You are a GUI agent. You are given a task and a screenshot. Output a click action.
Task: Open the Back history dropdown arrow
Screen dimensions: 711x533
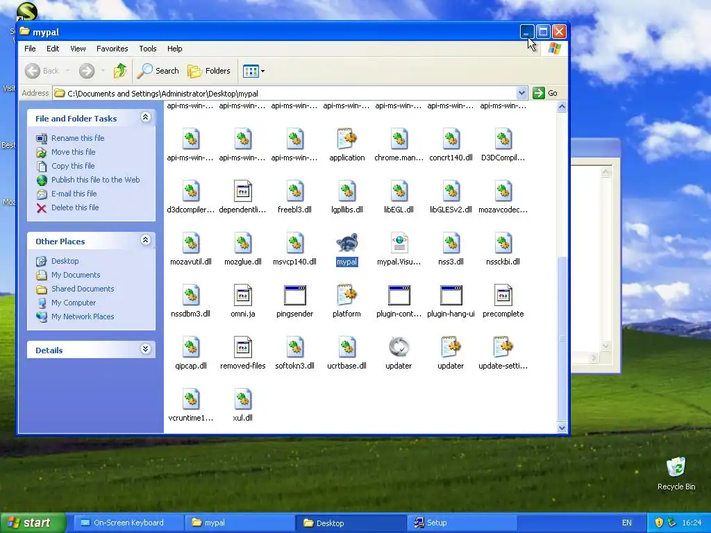[x=68, y=71]
